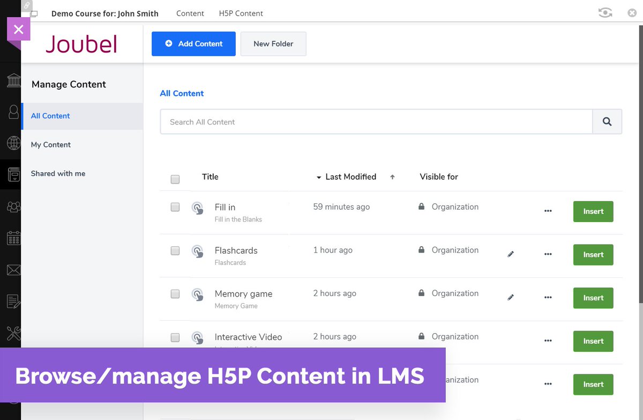Select Shared with me in sidebar
643x420 pixels.
click(x=58, y=174)
